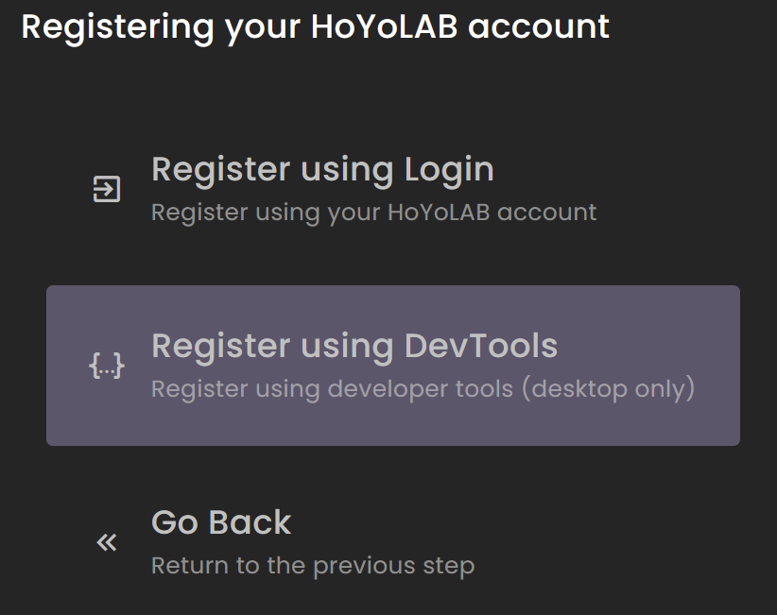
Task: Click the 'Registering your HoYoLAB account' title
Action: click(x=315, y=26)
